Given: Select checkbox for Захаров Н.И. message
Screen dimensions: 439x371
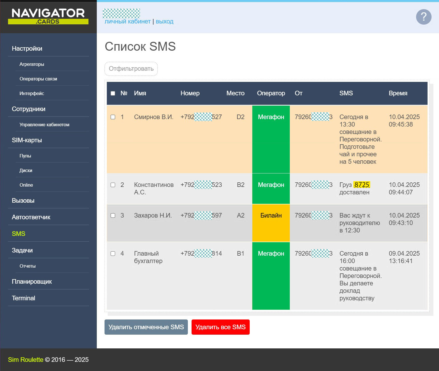Looking at the screenshot, I should pos(113,216).
